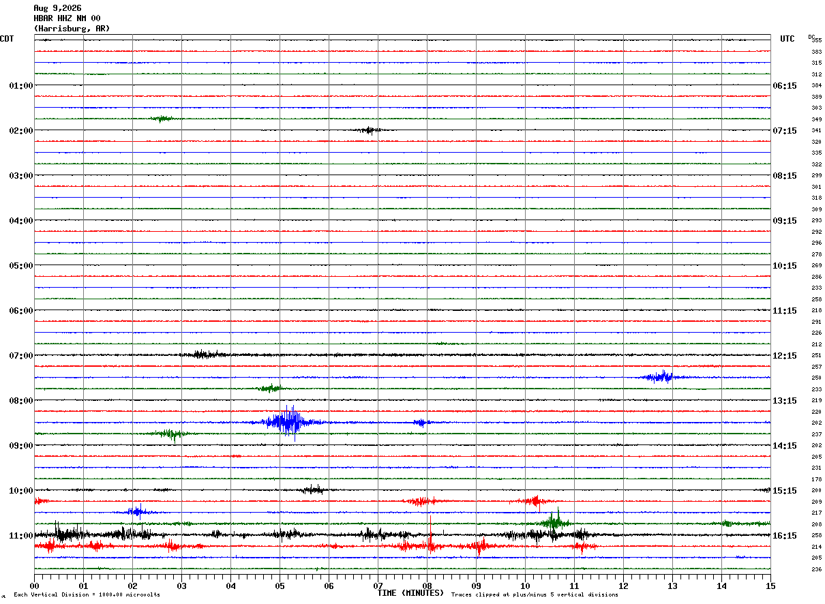
Task: Click the CDT timezone header
Action: [7, 39]
